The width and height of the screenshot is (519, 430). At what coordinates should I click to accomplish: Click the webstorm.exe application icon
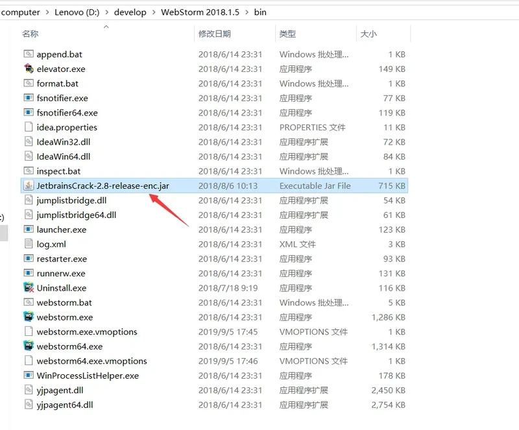(x=29, y=317)
